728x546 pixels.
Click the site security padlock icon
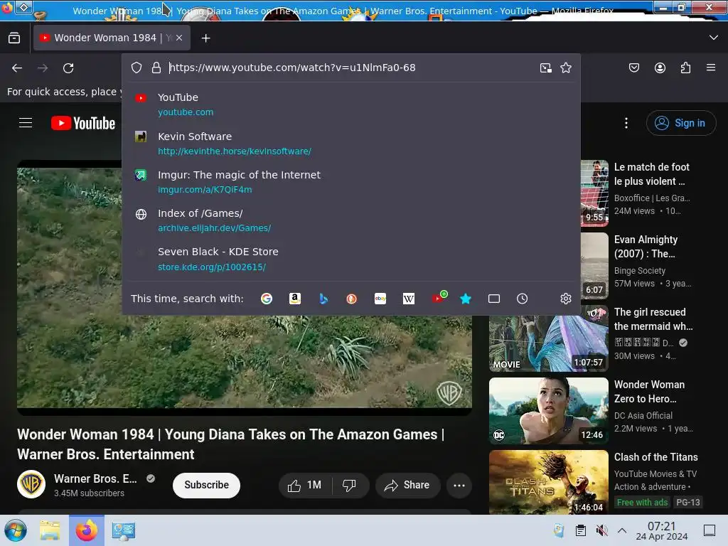click(x=156, y=68)
